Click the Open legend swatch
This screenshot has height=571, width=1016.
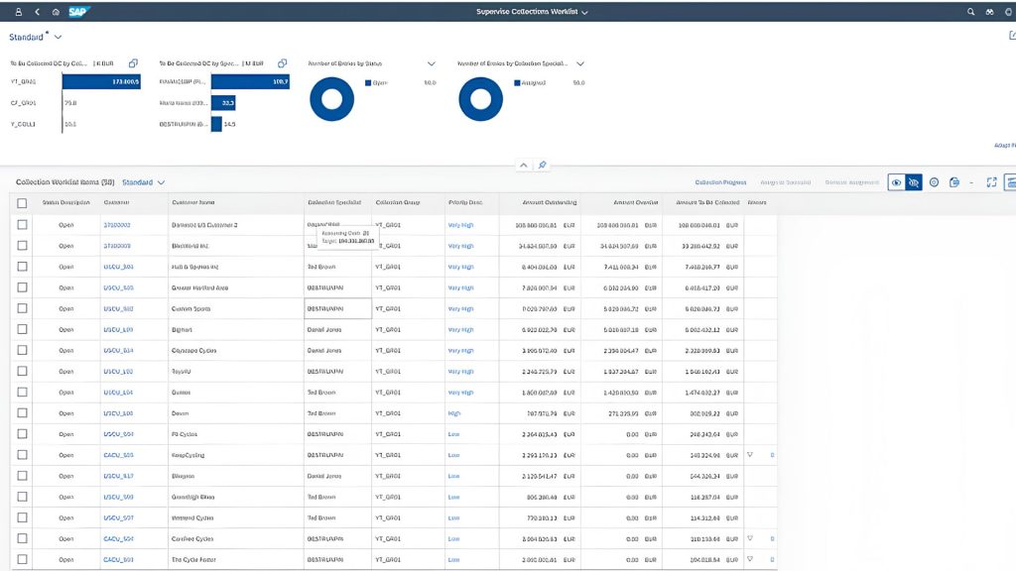point(368,83)
